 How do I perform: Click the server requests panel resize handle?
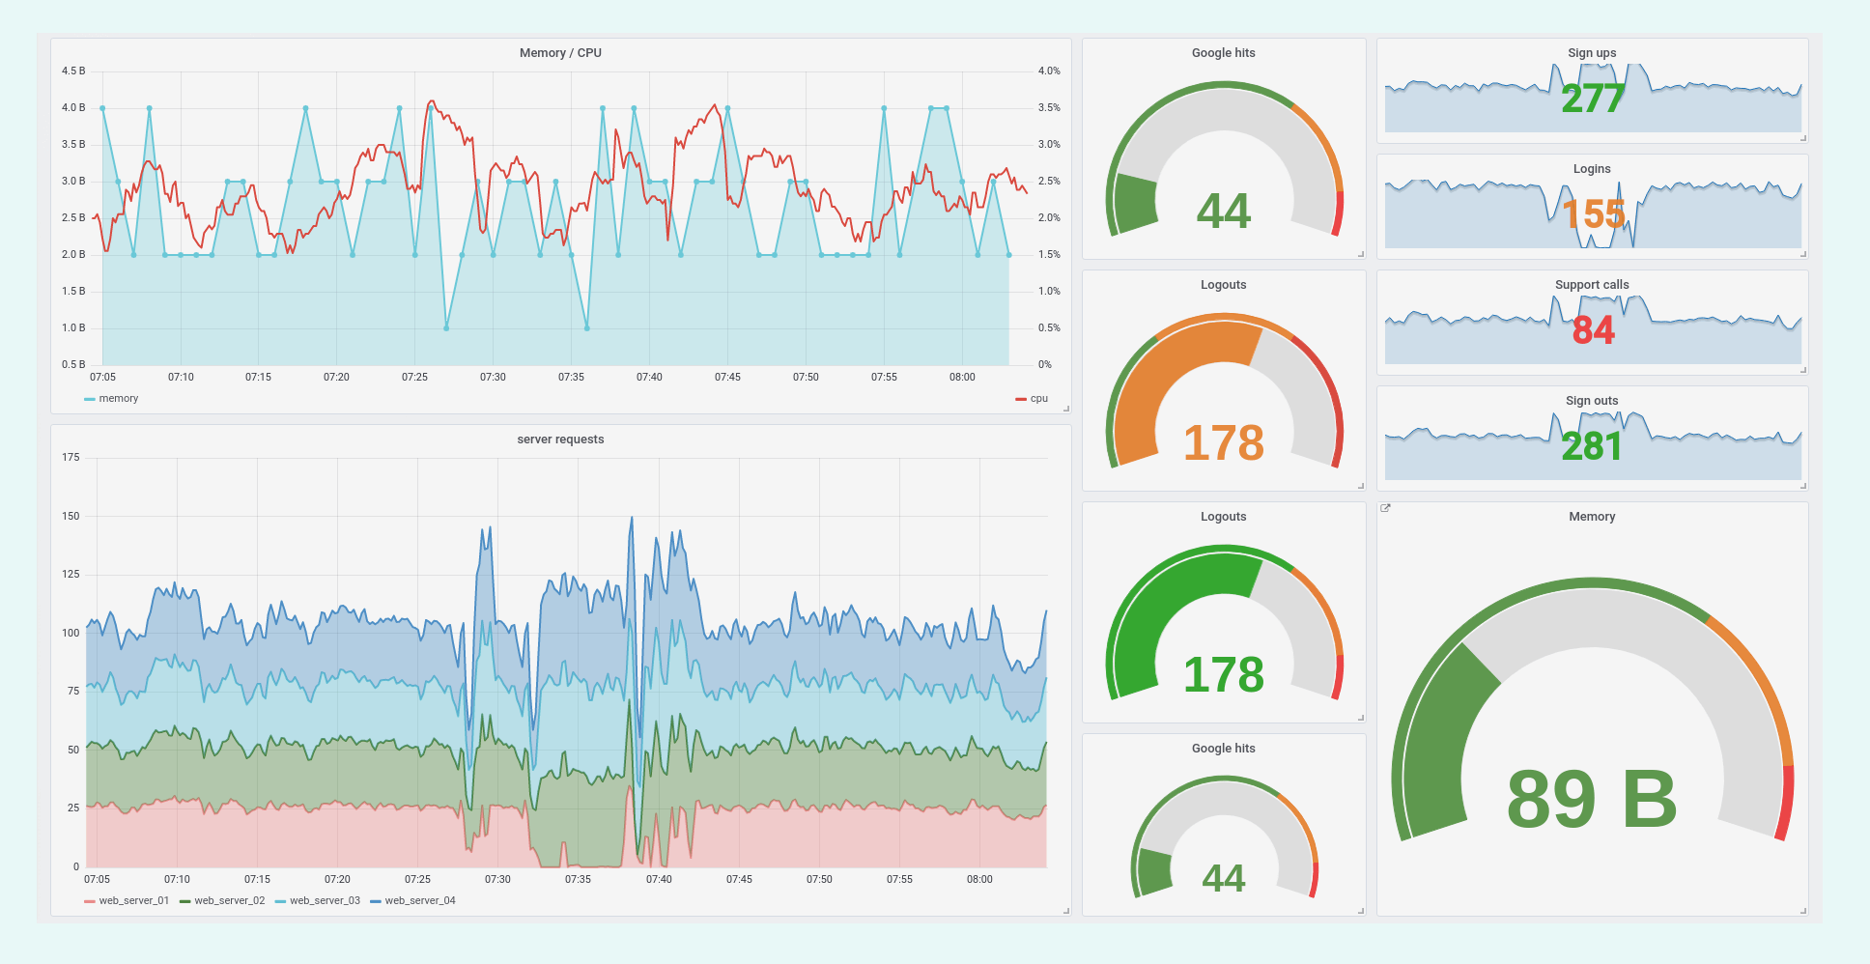(1066, 911)
